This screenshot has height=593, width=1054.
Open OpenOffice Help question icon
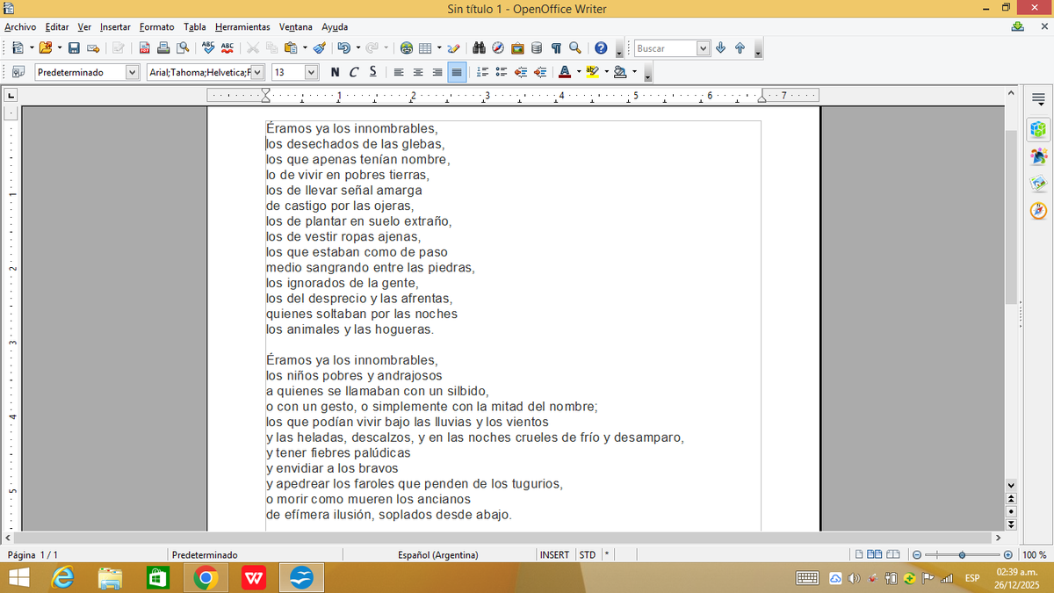(601, 48)
